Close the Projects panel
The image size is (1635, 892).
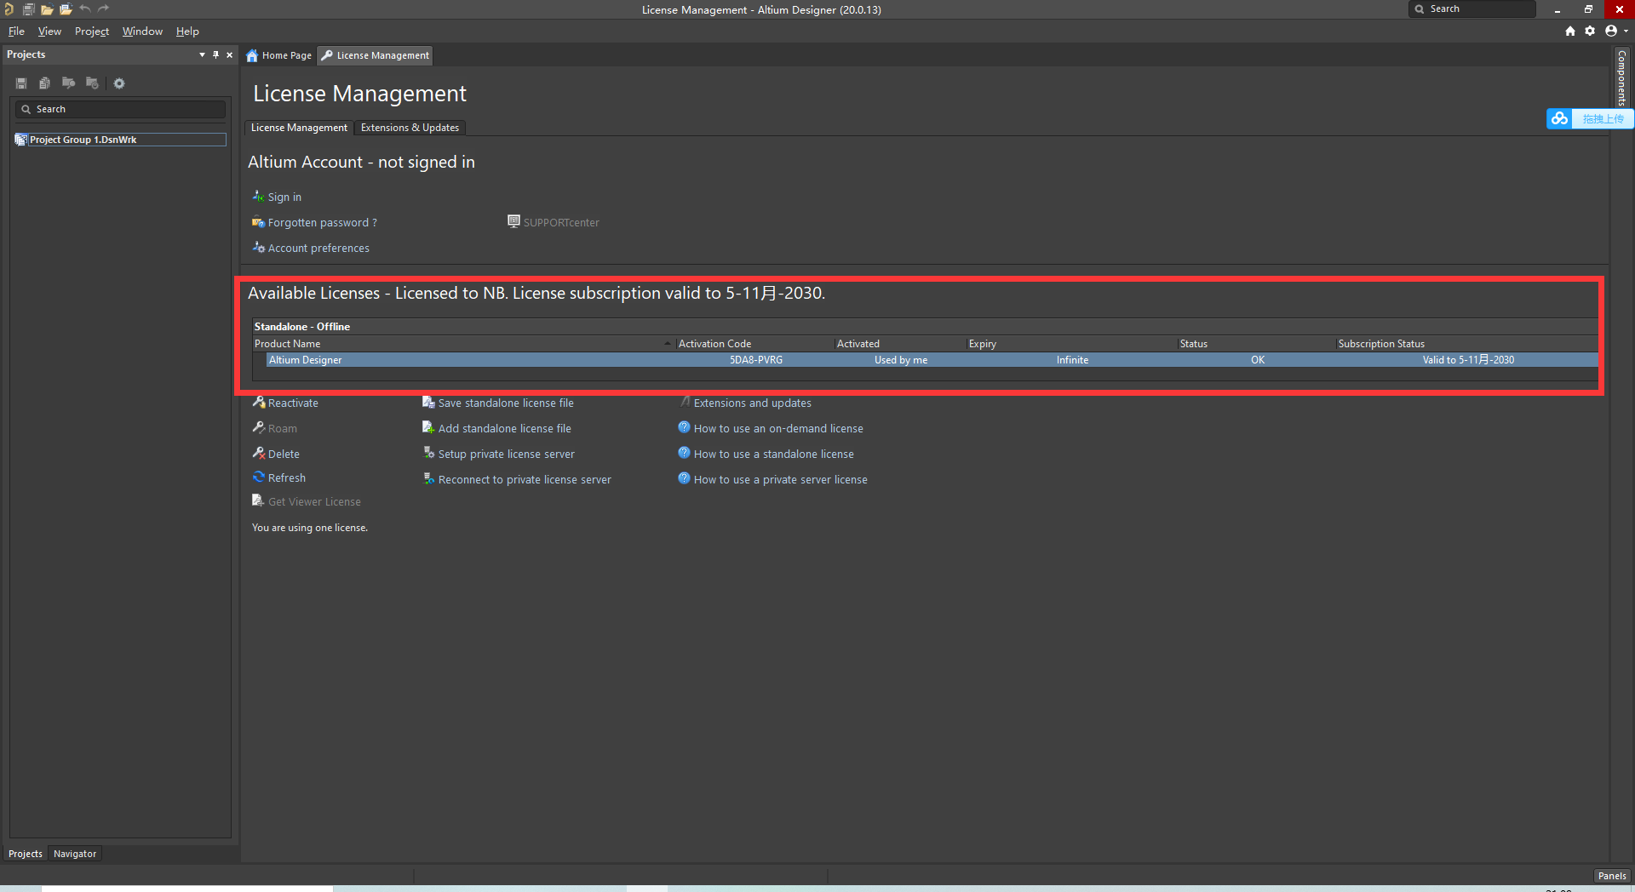tap(229, 54)
